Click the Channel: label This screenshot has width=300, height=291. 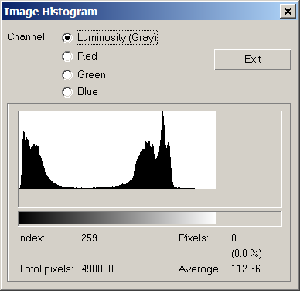(x=27, y=36)
